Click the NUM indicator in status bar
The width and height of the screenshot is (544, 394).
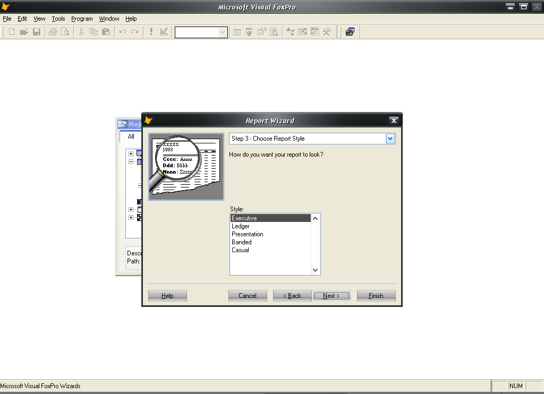[516, 386]
